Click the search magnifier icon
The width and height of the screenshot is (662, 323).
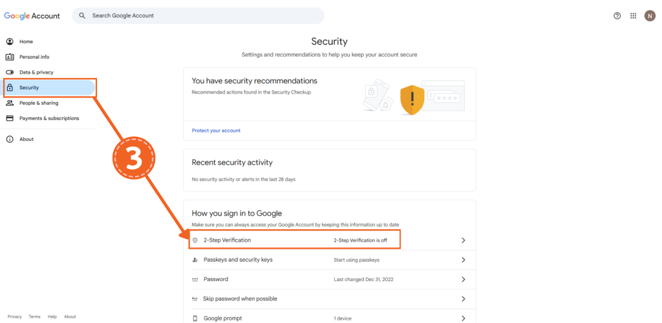82,16
